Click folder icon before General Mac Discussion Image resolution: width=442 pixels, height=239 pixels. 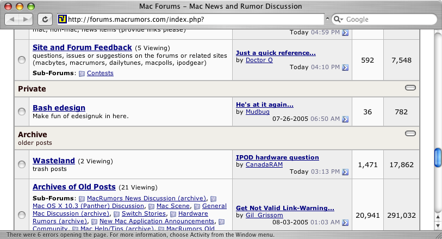pyautogui.click(x=197, y=206)
